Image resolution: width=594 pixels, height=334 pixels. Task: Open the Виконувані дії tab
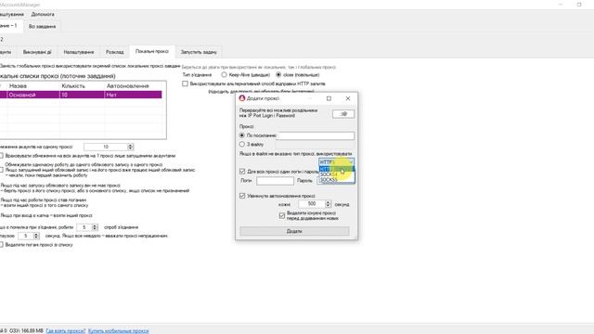point(37,52)
